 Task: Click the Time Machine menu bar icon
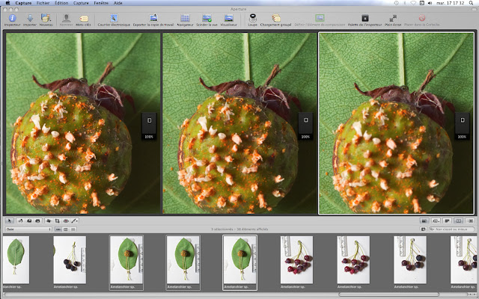(x=397, y=3)
